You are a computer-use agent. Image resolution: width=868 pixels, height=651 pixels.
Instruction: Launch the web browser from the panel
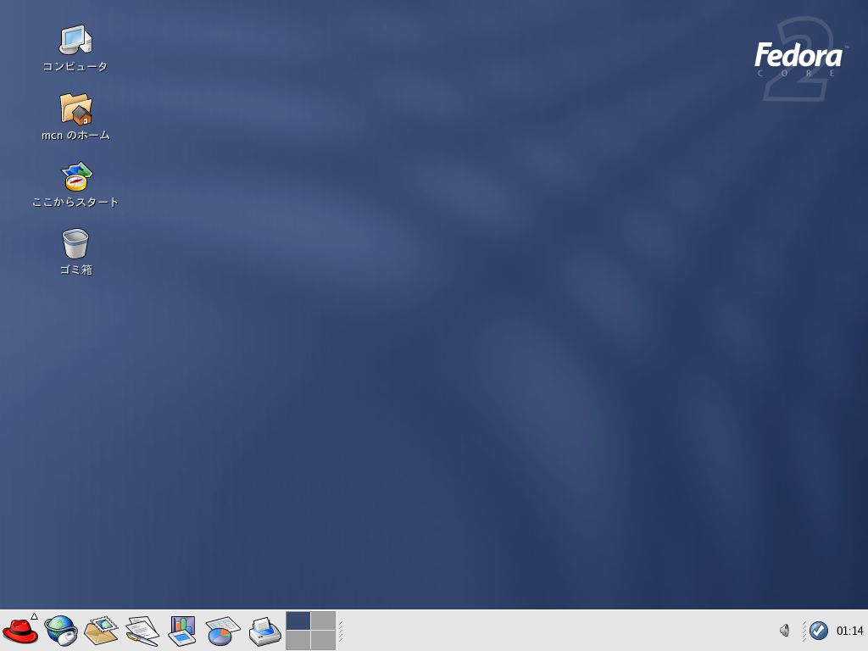click(x=61, y=631)
